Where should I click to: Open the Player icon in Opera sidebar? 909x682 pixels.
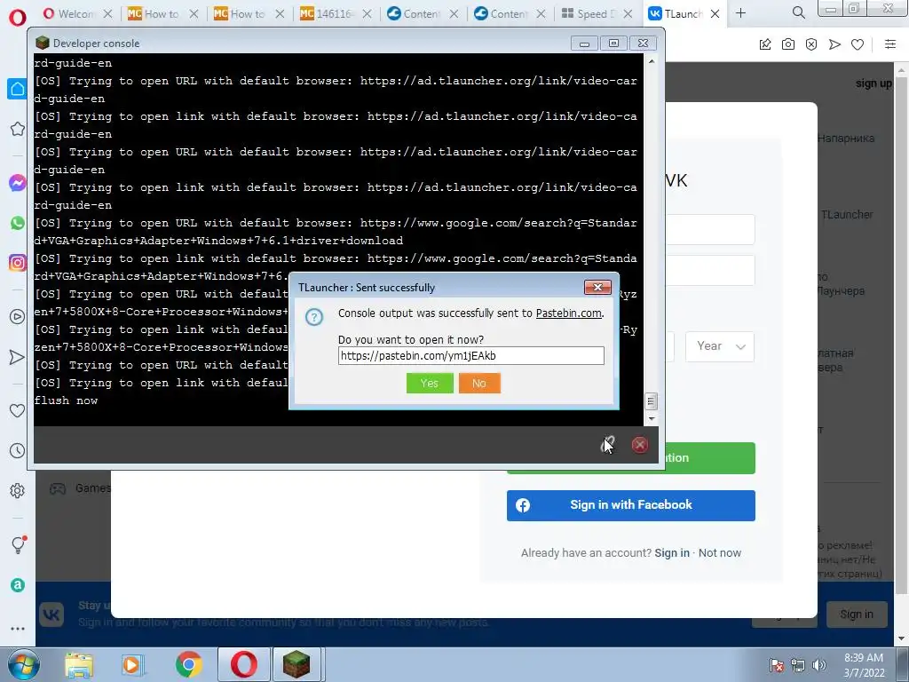(18, 317)
